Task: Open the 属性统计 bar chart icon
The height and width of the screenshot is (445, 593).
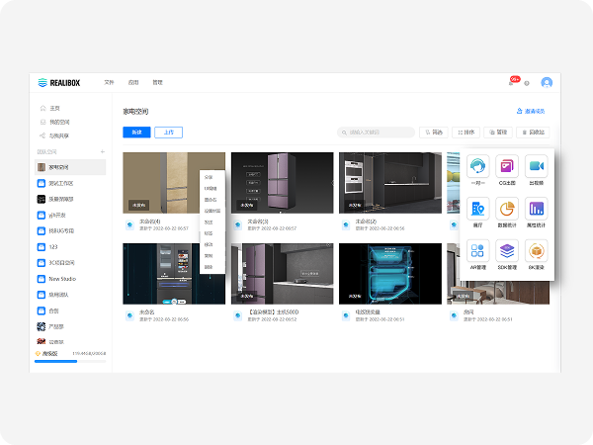Action: coord(537,209)
